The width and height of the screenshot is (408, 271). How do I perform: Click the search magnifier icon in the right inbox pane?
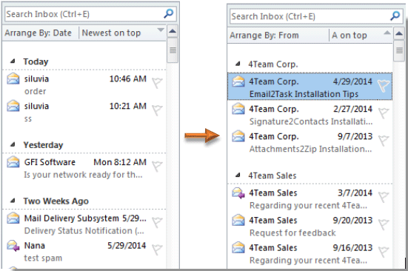point(395,16)
